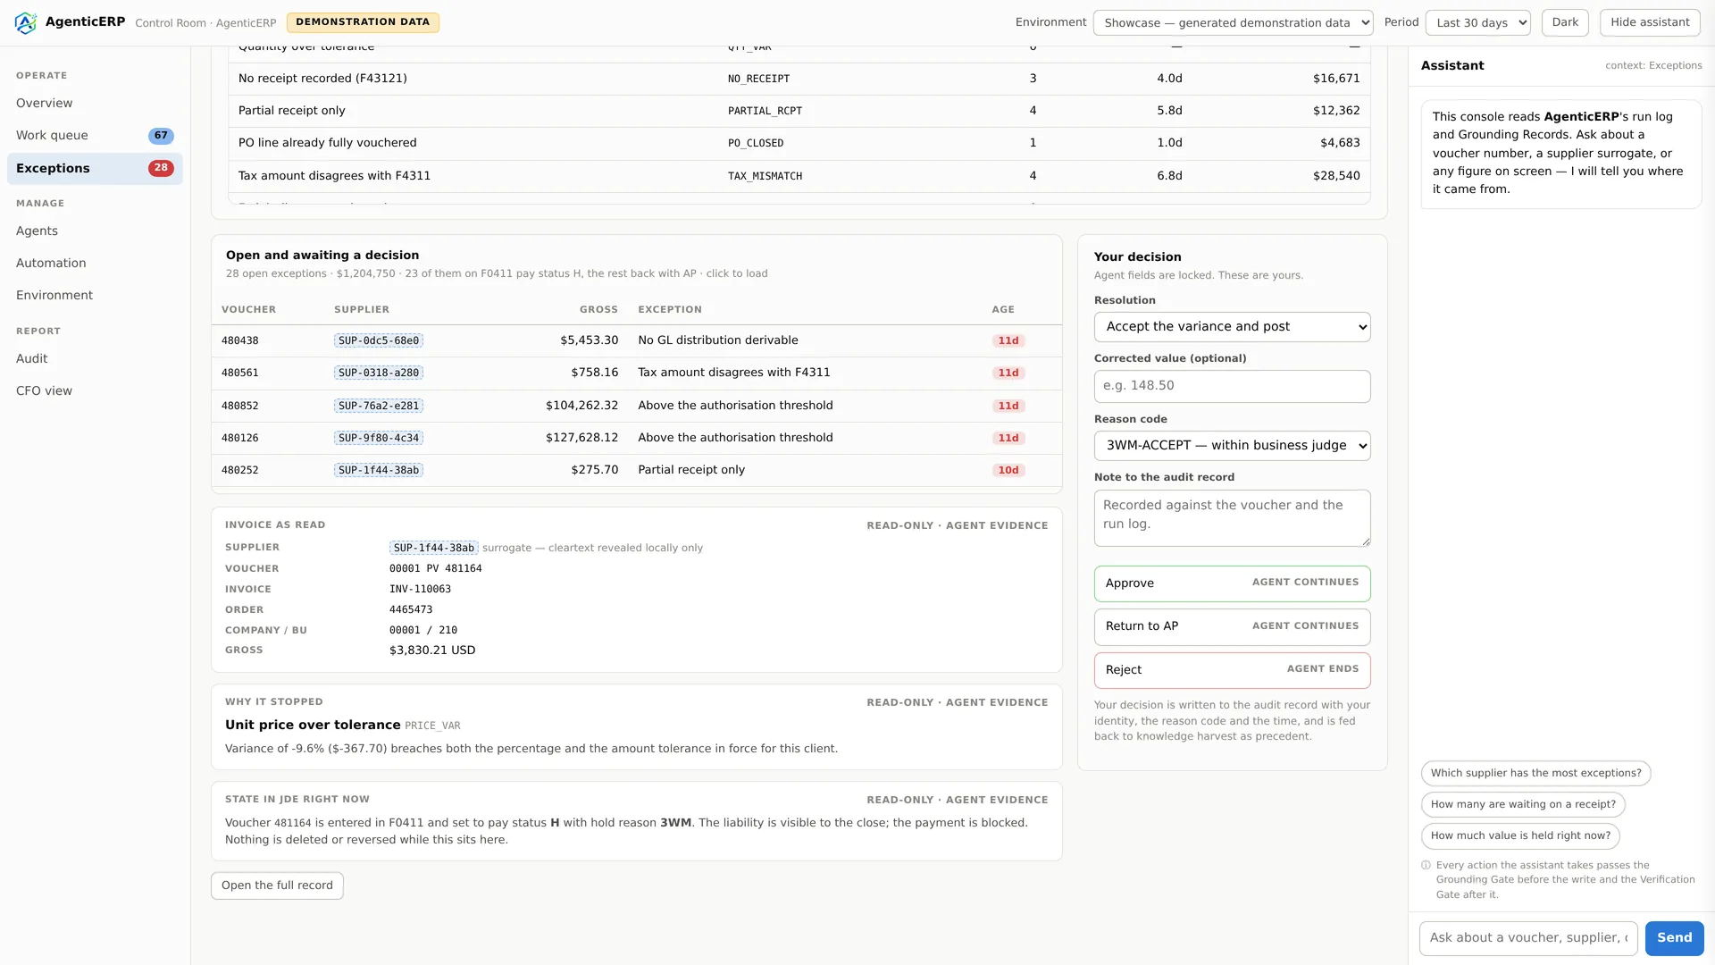The image size is (1715, 965).
Task: Click the Return to AP button
Action: (x=1232, y=626)
